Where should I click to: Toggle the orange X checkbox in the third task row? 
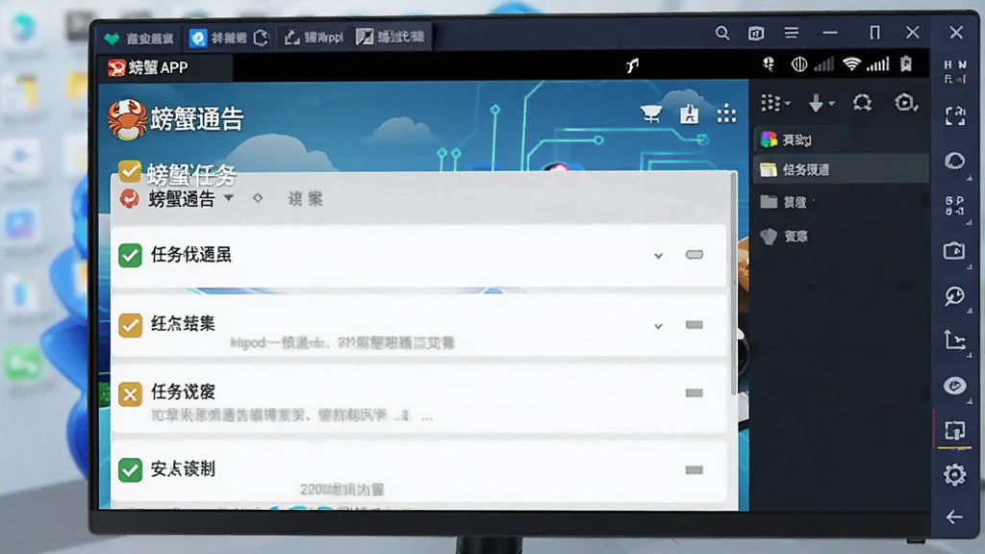pos(130,394)
